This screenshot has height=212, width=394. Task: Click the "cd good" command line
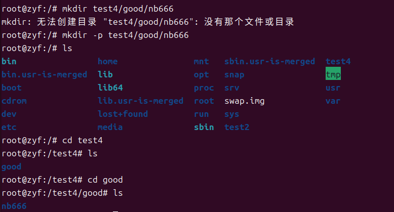click(x=105, y=180)
